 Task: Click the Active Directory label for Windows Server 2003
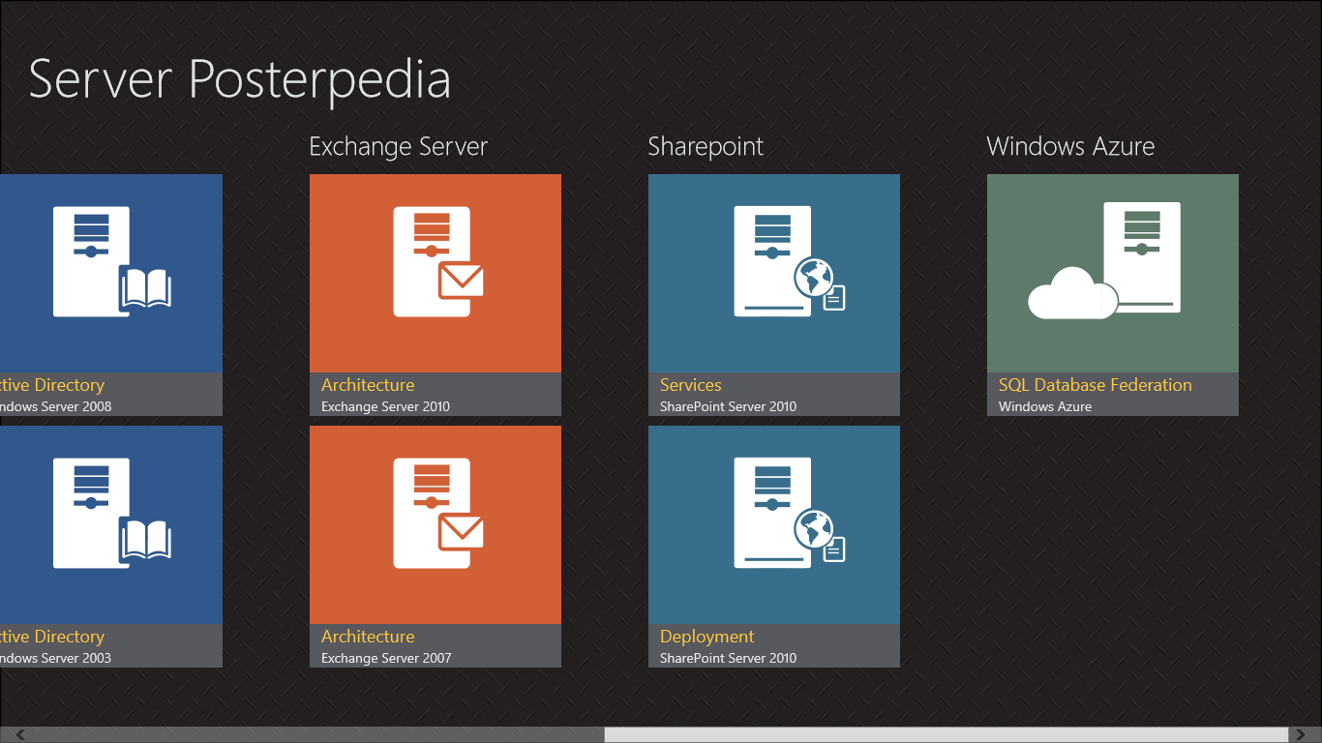(52, 637)
